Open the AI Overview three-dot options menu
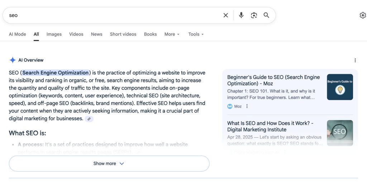This screenshot has height=182, width=367. click(x=355, y=60)
